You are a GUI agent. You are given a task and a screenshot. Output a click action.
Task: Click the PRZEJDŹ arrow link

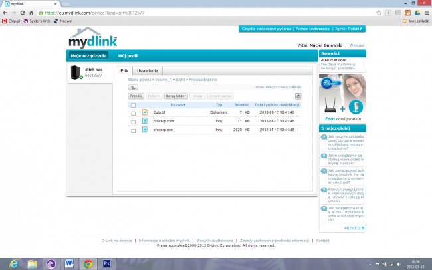tap(354, 228)
